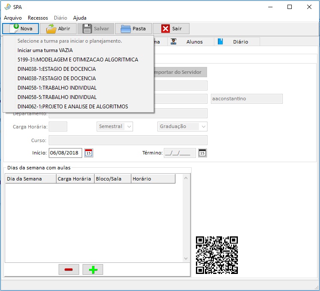Choose DIN4062-1 Projeto e Analise de Algoritmos
320x291 pixels.
tap(73, 107)
